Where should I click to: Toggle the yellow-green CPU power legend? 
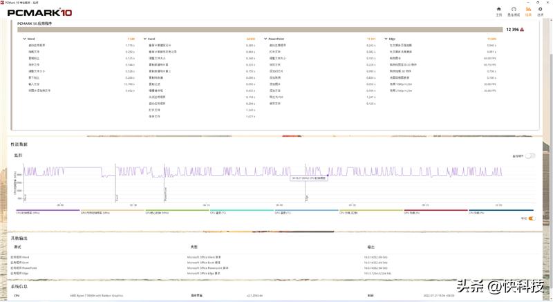[371, 211]
